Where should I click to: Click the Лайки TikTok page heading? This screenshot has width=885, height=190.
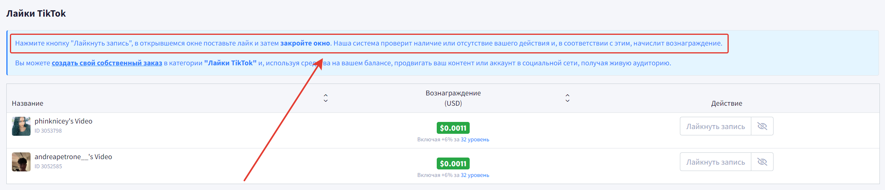click(x=36, y=13)
